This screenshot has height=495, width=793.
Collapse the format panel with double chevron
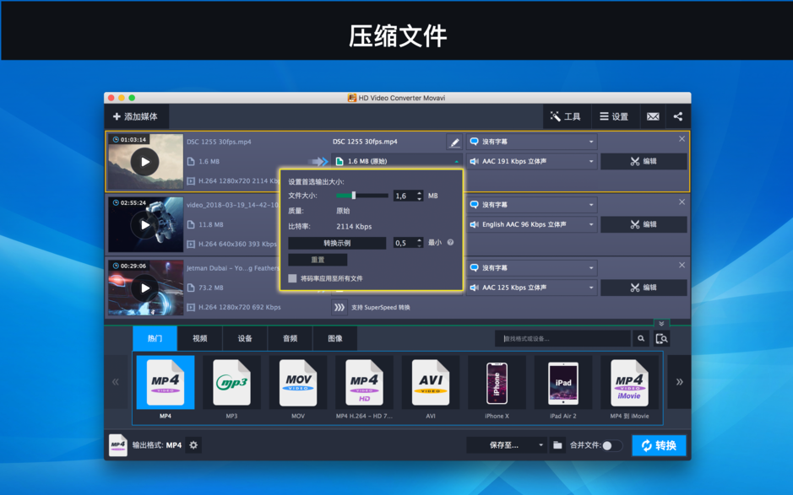click(661, 324)
